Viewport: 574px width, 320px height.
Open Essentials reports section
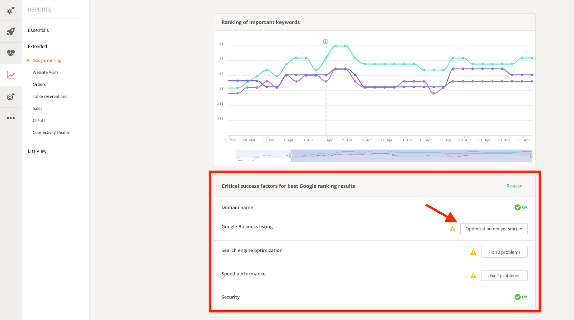(x=38, y=30)
